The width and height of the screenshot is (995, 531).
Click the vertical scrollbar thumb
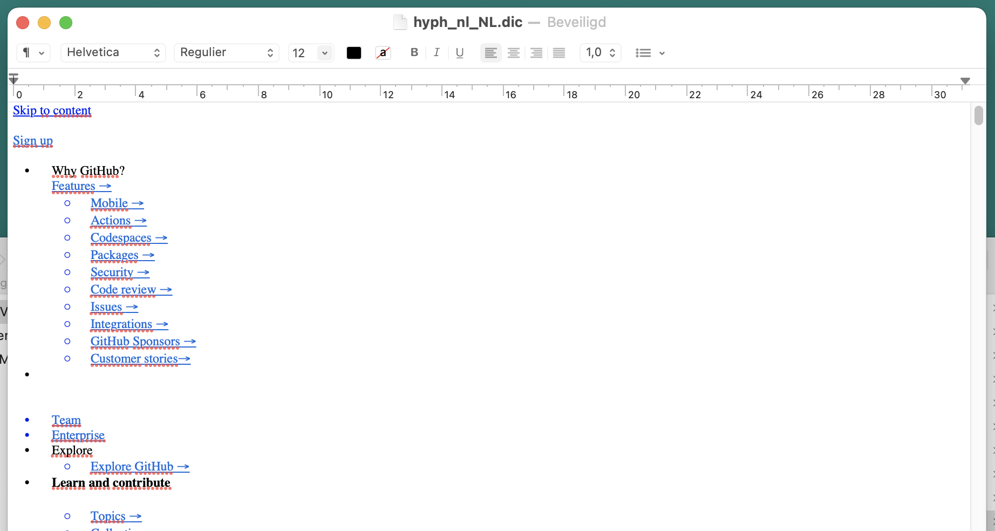coord(979,115)
